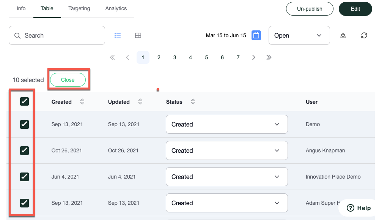Uncheck the Innovation Place Demo row checkbox

point(24,177)
